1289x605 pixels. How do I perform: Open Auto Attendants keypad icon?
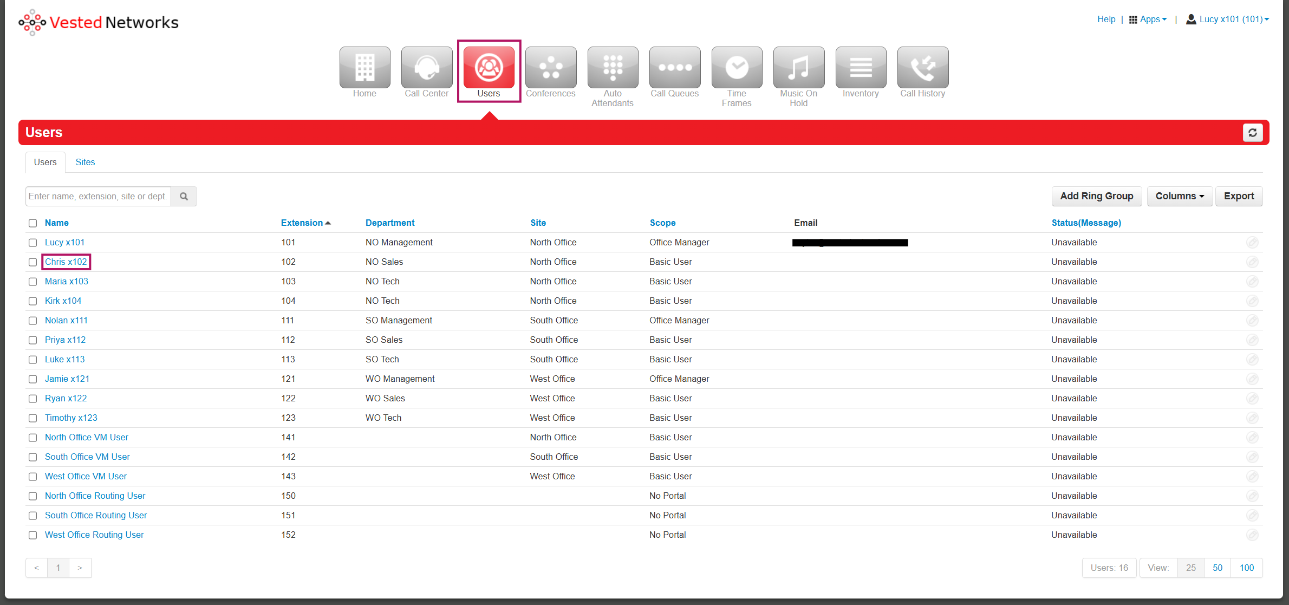pos(612,68)
